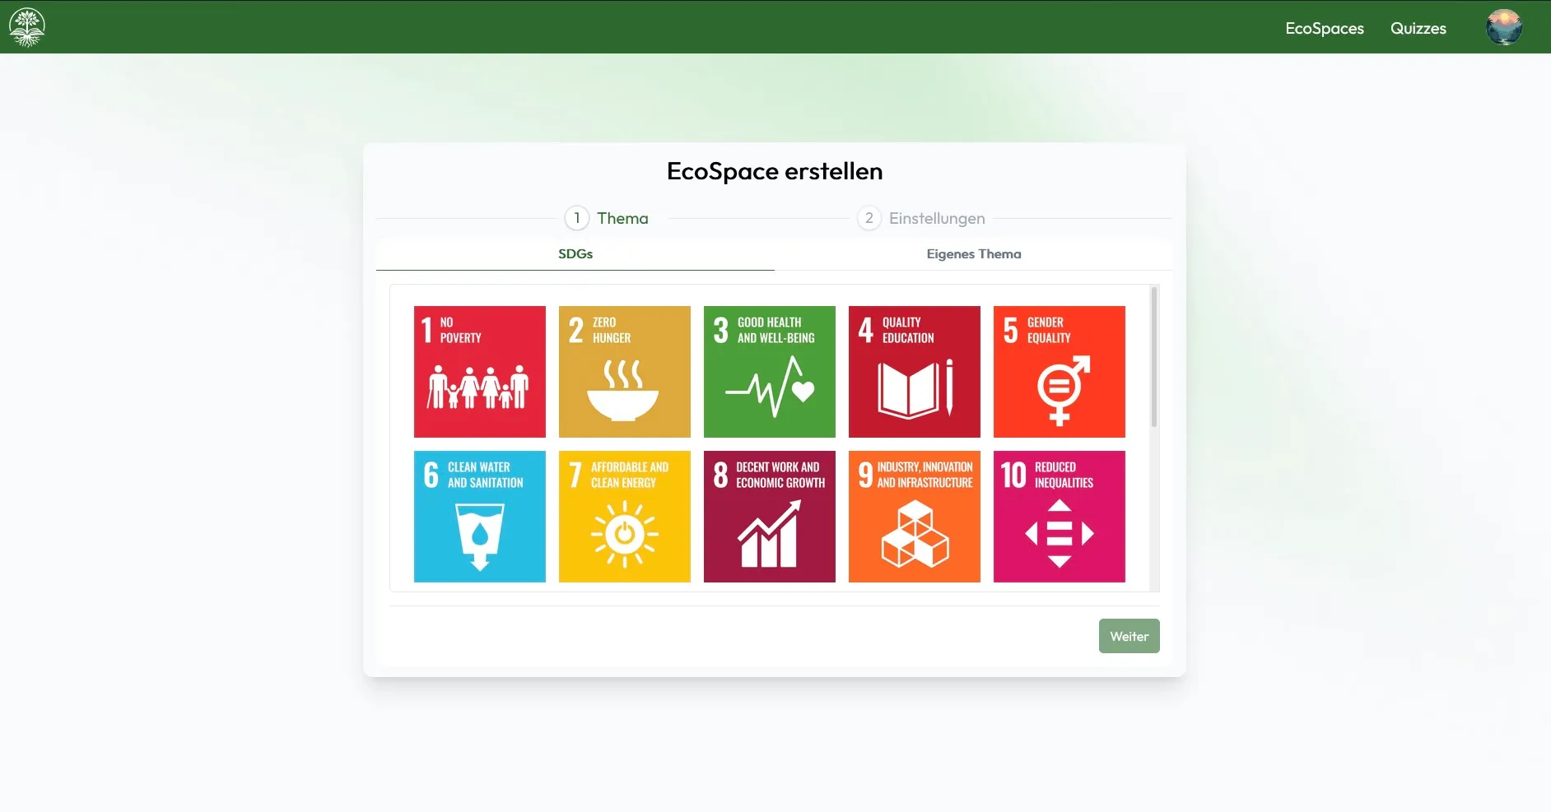This screenshot has width=1551, height=812.
Task: Choose Clean Water and Sanitation
Action: (478, 517)
